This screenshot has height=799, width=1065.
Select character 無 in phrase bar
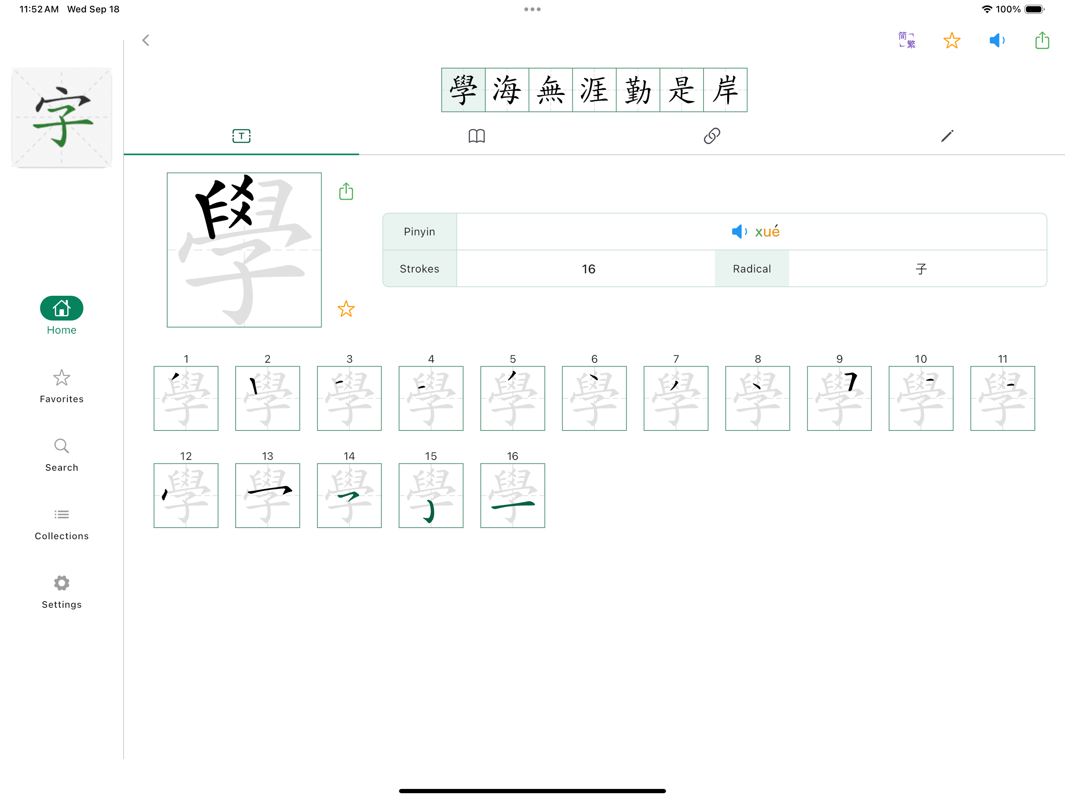(x=551, y=90)
